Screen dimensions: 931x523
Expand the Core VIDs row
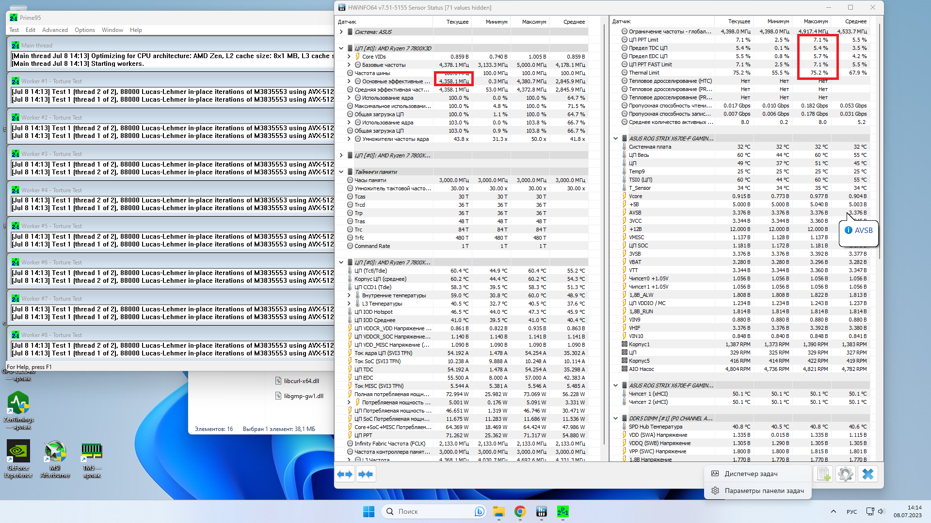click(349, 57)
